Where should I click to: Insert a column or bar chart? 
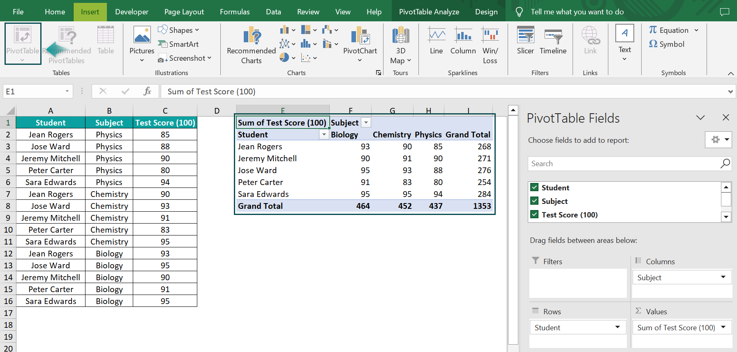click(x=287, y=30)
